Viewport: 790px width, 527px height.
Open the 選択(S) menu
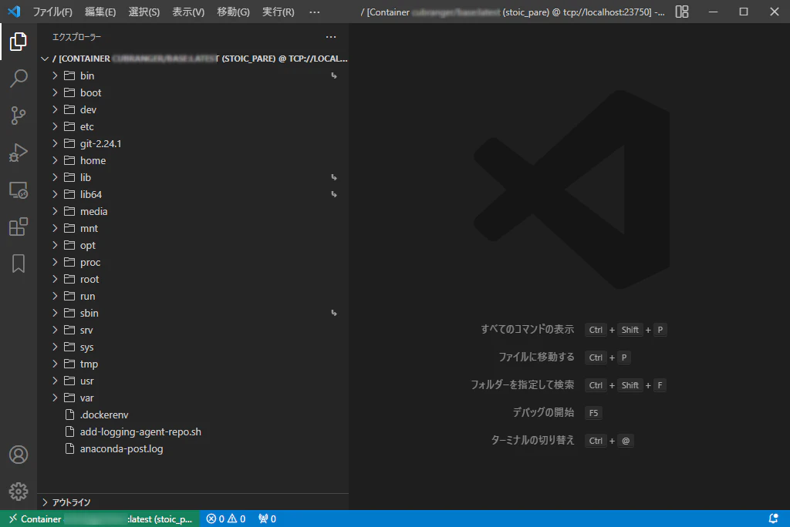(x=144, y=12)
